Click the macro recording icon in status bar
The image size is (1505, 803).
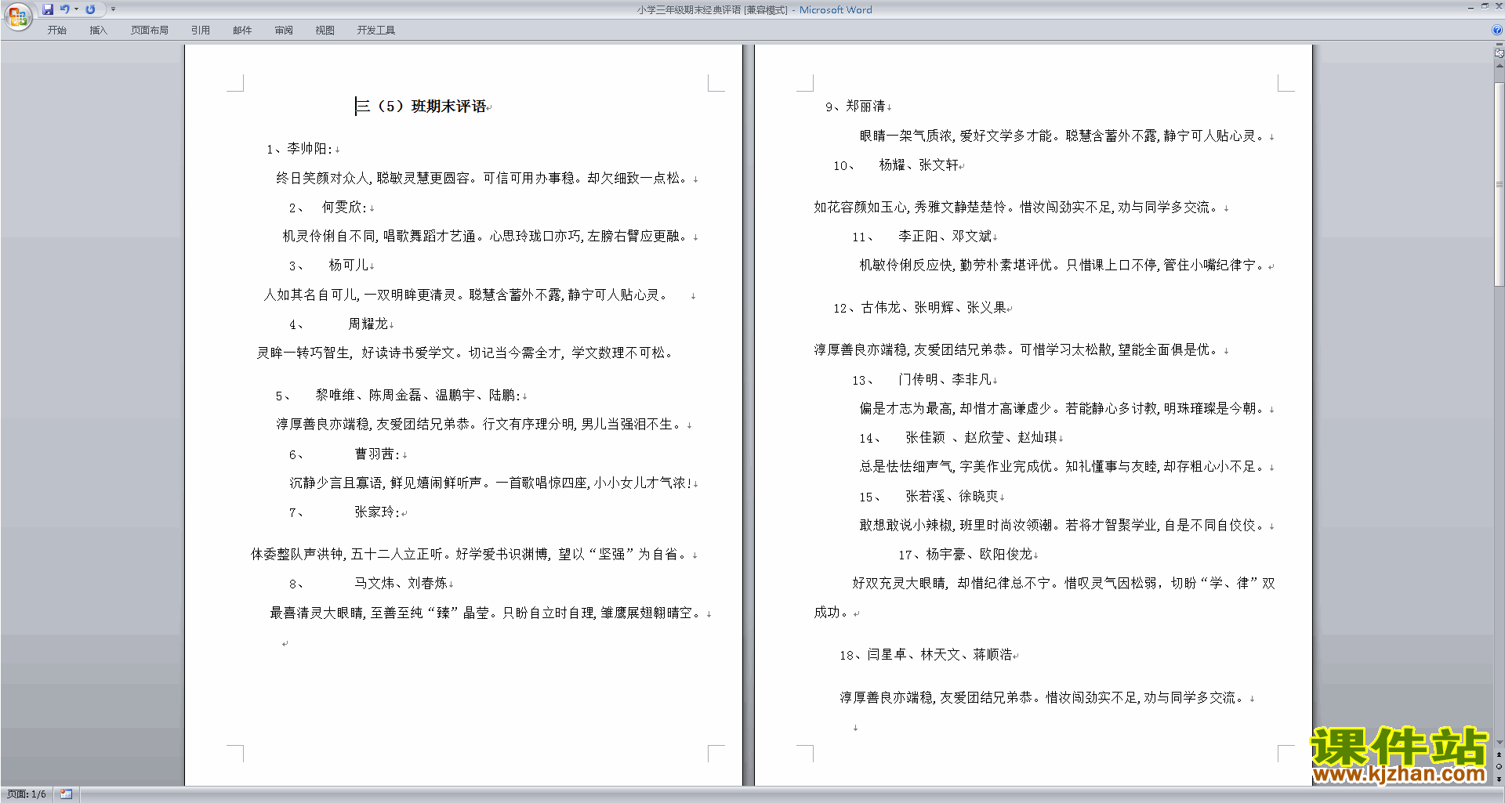point(67,794)
